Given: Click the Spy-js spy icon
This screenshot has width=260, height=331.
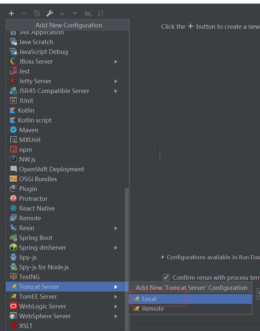Looking at the screenshot, I should (13, 257).
